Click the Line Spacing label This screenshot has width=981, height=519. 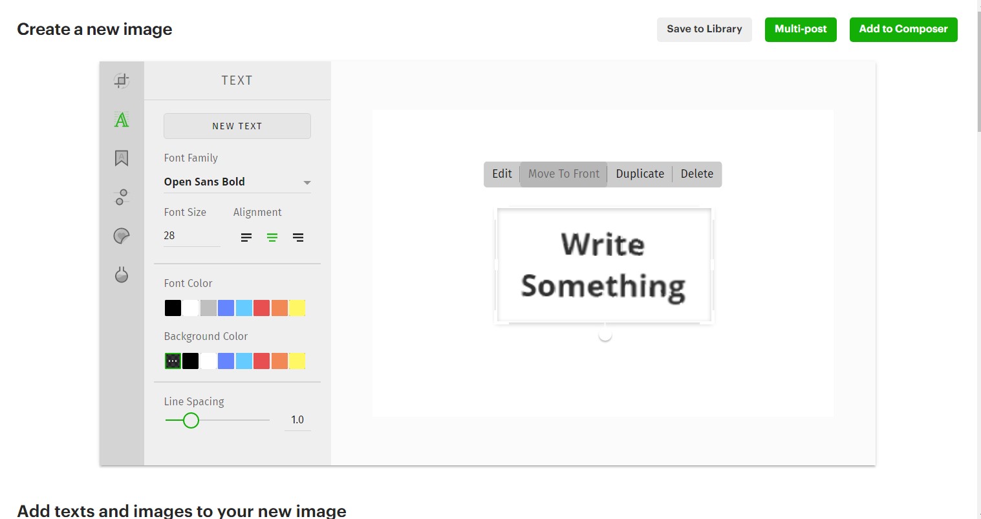point(194,401)
